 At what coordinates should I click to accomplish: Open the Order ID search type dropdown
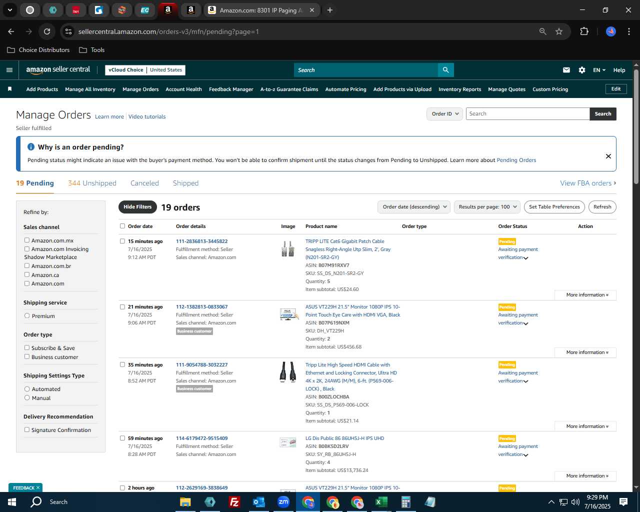[444, 114]
